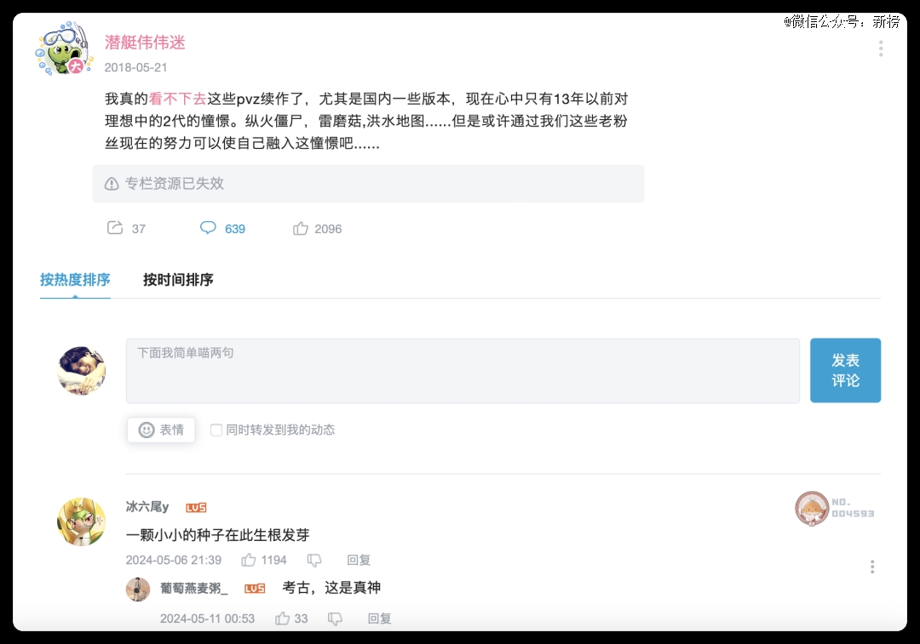Open comments via the 639 bubble icon
The width and height of the screenshot is (920, 644).
(x=209, y=228)
